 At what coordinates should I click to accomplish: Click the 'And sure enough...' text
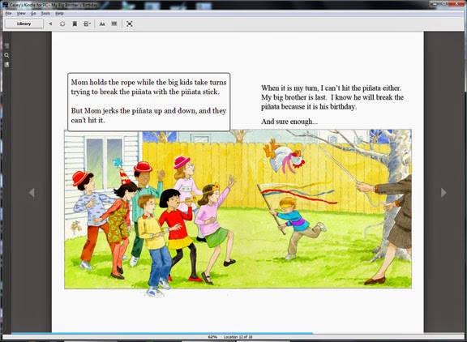point(289,122)
